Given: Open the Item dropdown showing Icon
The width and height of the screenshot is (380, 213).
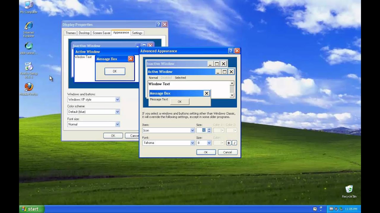Looking at the screenshot, I should 168,130.
